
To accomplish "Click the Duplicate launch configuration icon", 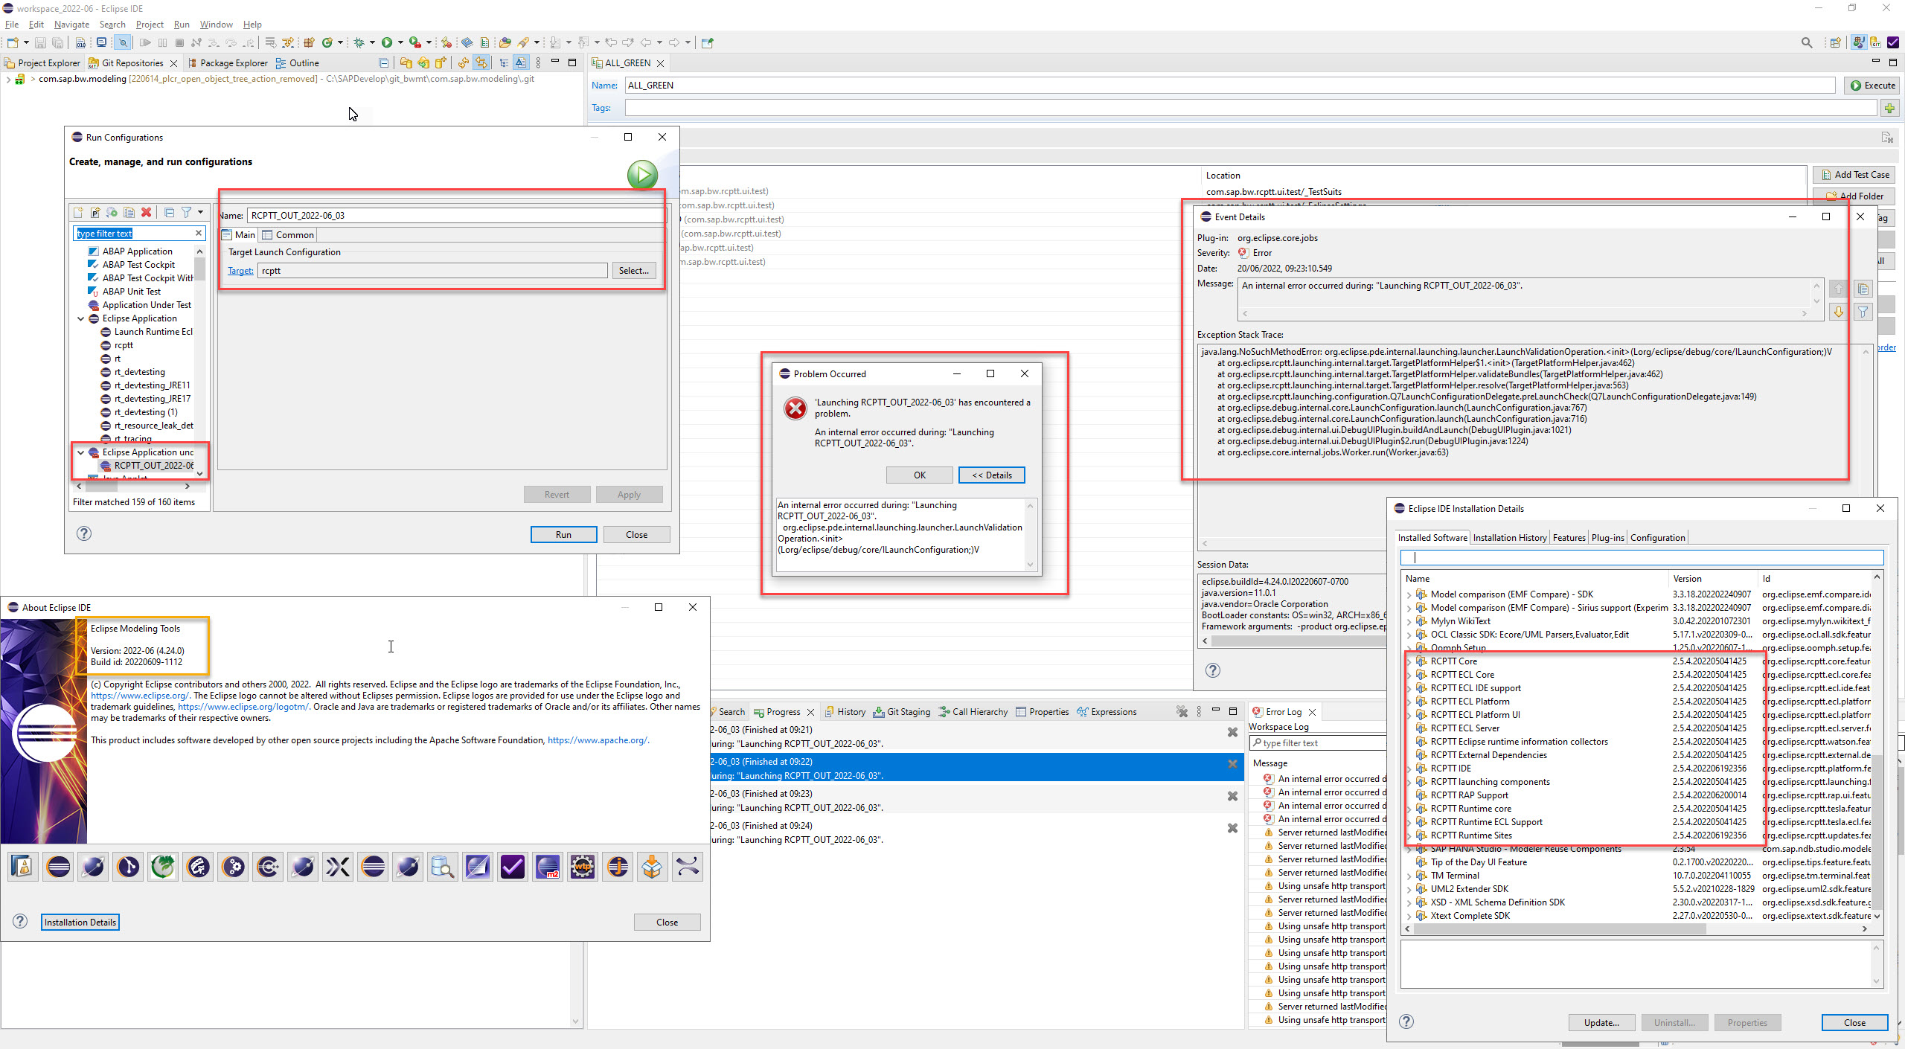I will [129, 213].
